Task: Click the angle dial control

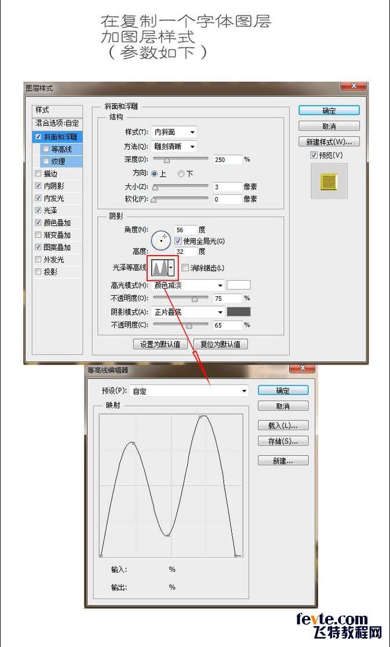Action: click(161, 241)
